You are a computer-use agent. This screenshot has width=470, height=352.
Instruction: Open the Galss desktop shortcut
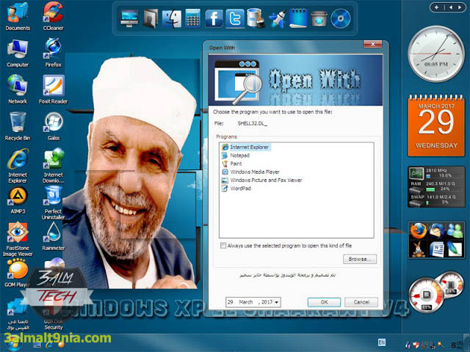click(x=53, y=126)
